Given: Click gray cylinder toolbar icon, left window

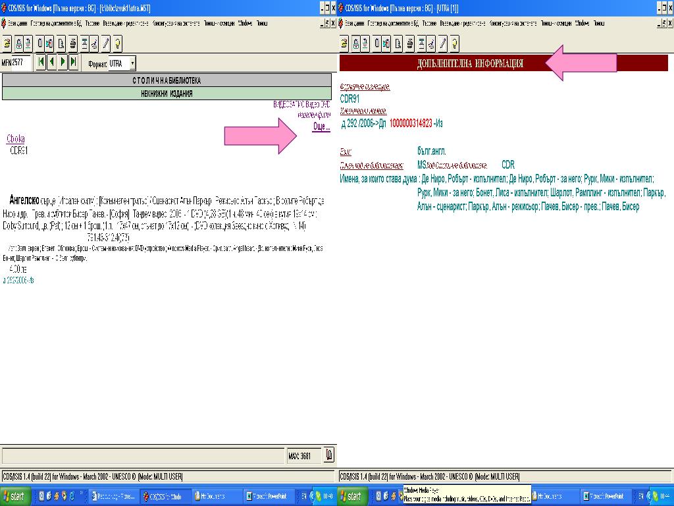Looking at the screenshot, I should click(40, 43).
